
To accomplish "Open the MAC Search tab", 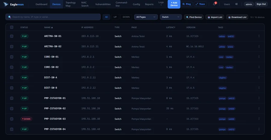I will click(85, 4).
